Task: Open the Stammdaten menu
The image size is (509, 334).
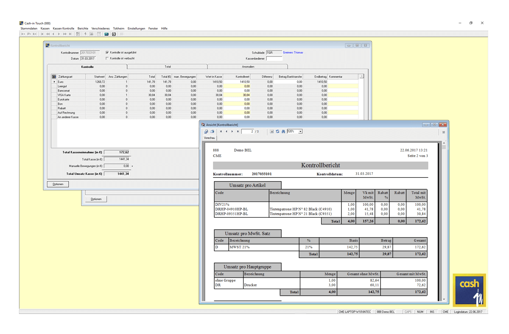Action: [29, 28]
